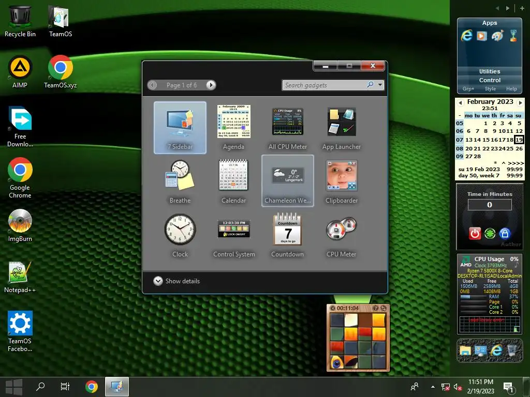The height and width of the screenshot is (397, 530).
Task: Open Chrome from the taskbar
Action: pyautogui.click(x=91, y=387)
